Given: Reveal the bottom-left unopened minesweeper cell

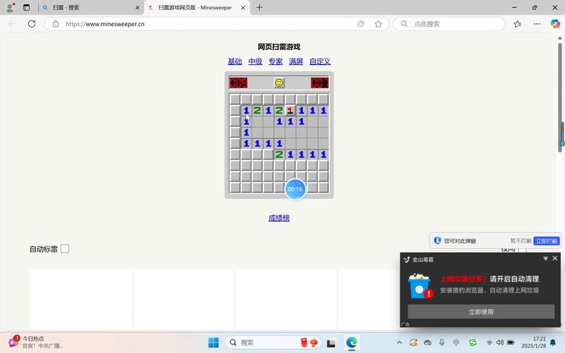Looking at the screenshot, I should [x=235, y=187].
